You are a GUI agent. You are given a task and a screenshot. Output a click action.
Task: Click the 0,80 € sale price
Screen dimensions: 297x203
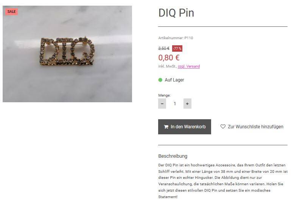169,58
